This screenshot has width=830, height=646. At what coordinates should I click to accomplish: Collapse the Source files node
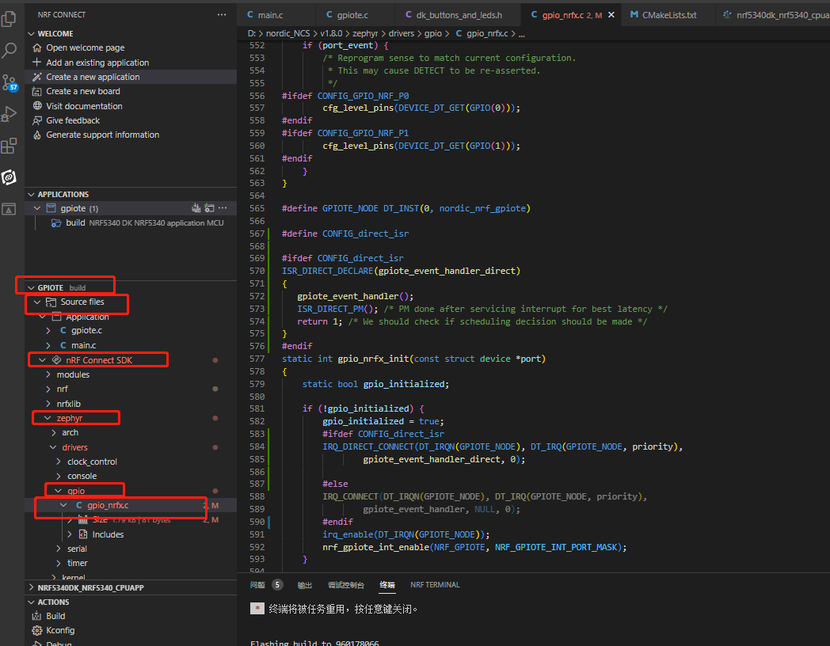pyautogui.click(x=37, y=302)
